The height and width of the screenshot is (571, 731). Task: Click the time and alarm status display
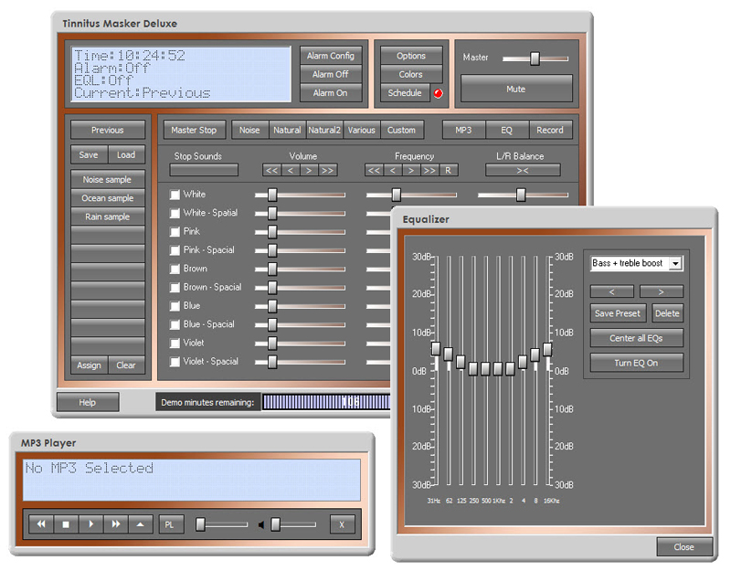pos(181,74)
